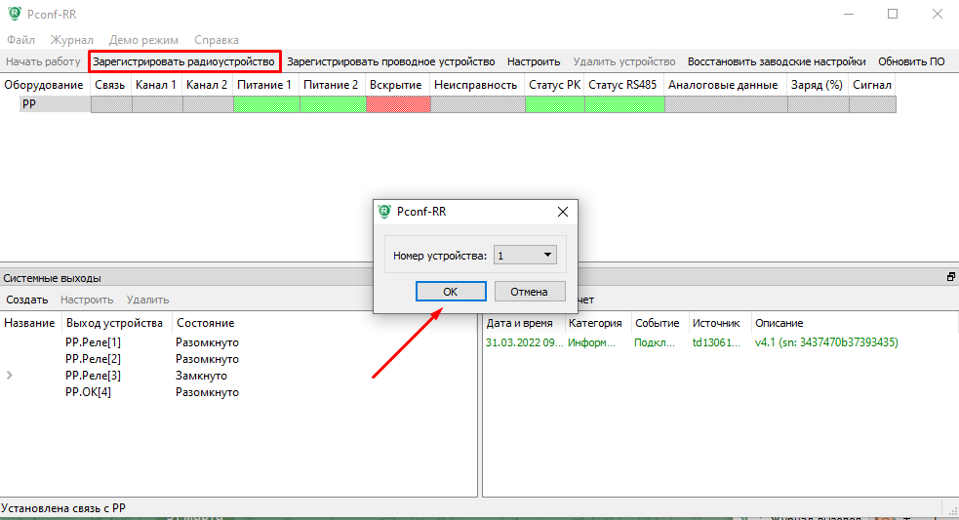Viewport: 959px width, 520px height.
Task: Click Зарегистрировать радиоустройство in toolbar
Action: [x=184, y=61]
